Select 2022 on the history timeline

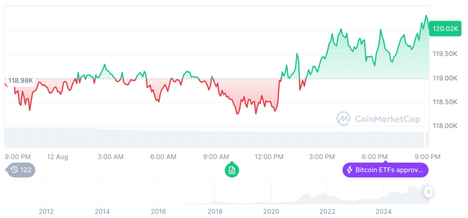pos(327,211)
